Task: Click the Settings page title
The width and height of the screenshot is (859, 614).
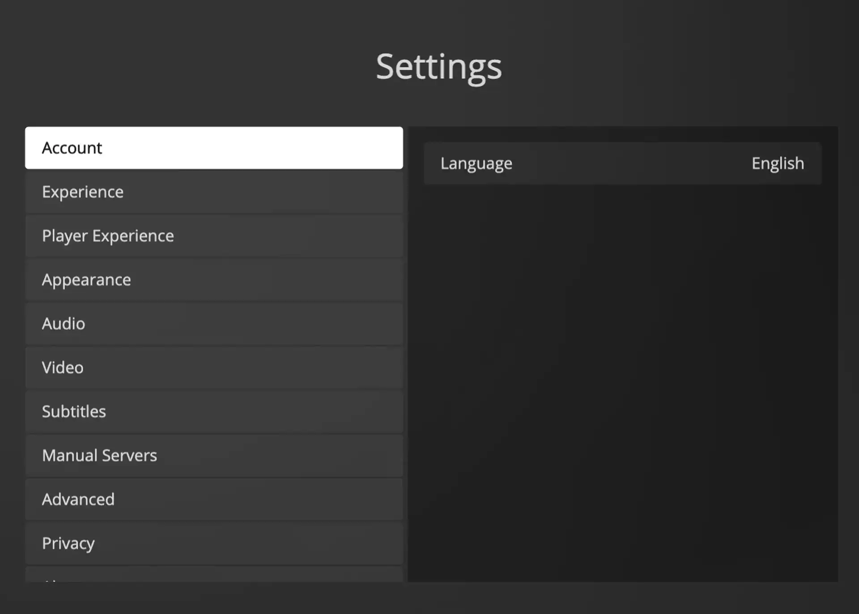Action: [439, 67]
